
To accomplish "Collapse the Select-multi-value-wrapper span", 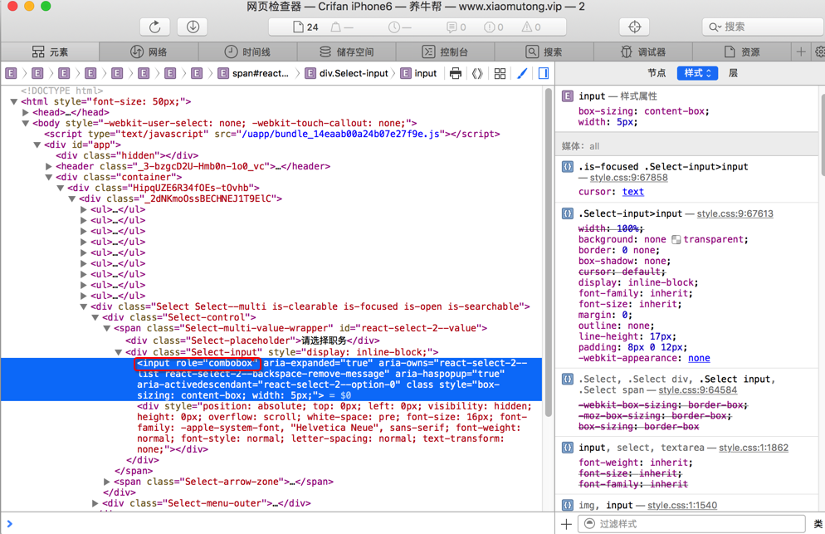I will coord(106,328).
